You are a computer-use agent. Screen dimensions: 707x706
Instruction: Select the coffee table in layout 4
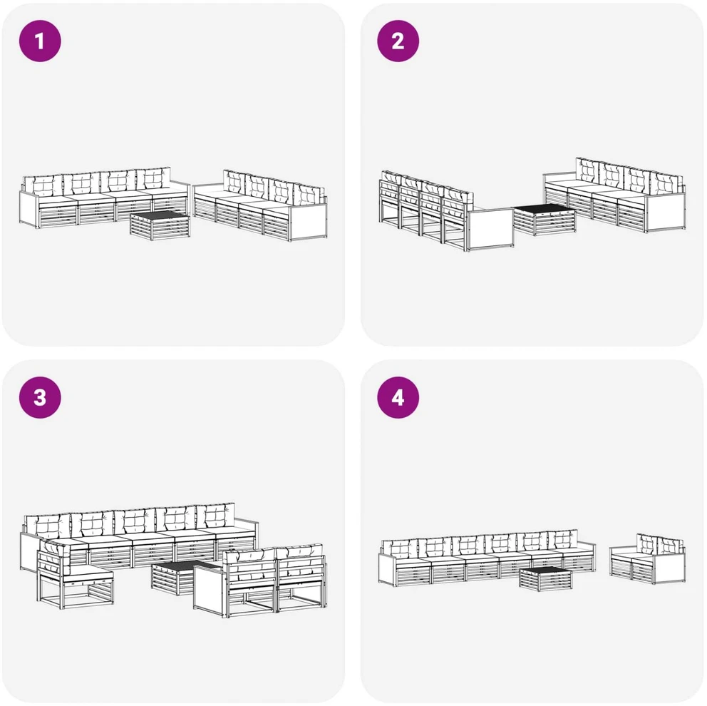(x=546, y=579)
